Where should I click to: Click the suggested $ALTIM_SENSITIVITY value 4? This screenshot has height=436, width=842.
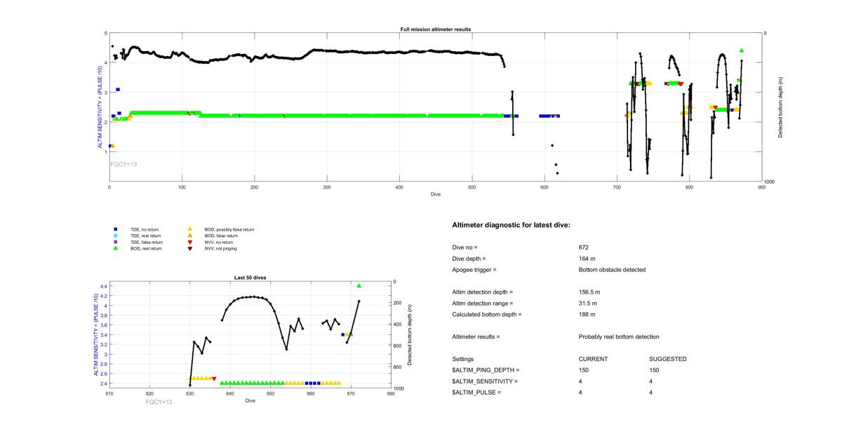click(x=652, y=381)
